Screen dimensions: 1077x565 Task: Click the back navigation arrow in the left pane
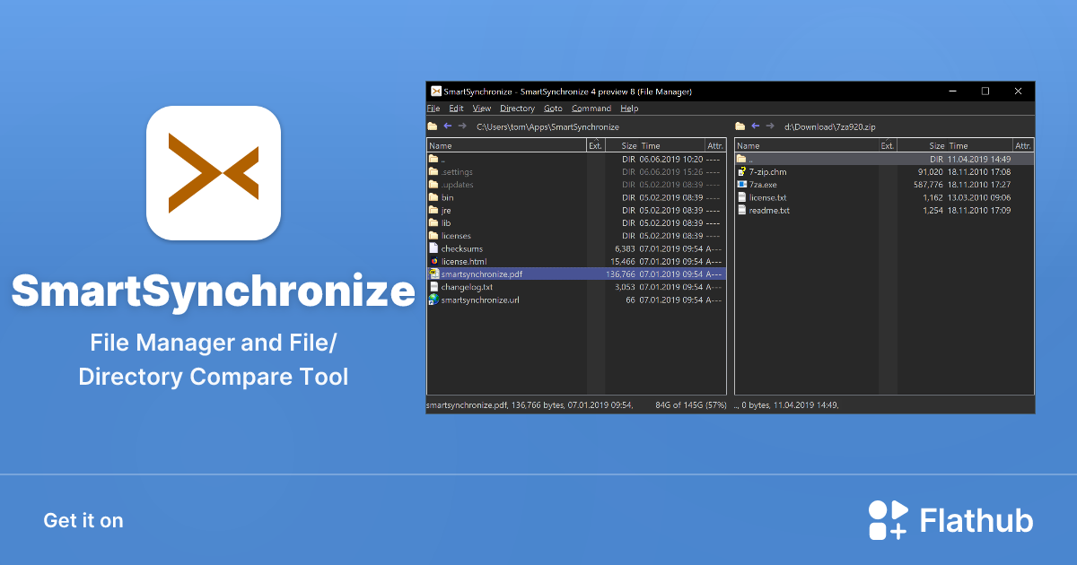(x=447, y=126)
